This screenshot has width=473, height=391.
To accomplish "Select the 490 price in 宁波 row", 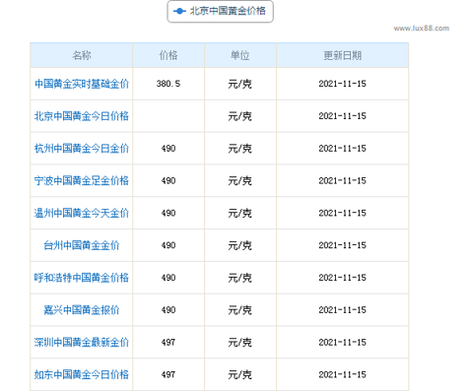I will 169,180.
